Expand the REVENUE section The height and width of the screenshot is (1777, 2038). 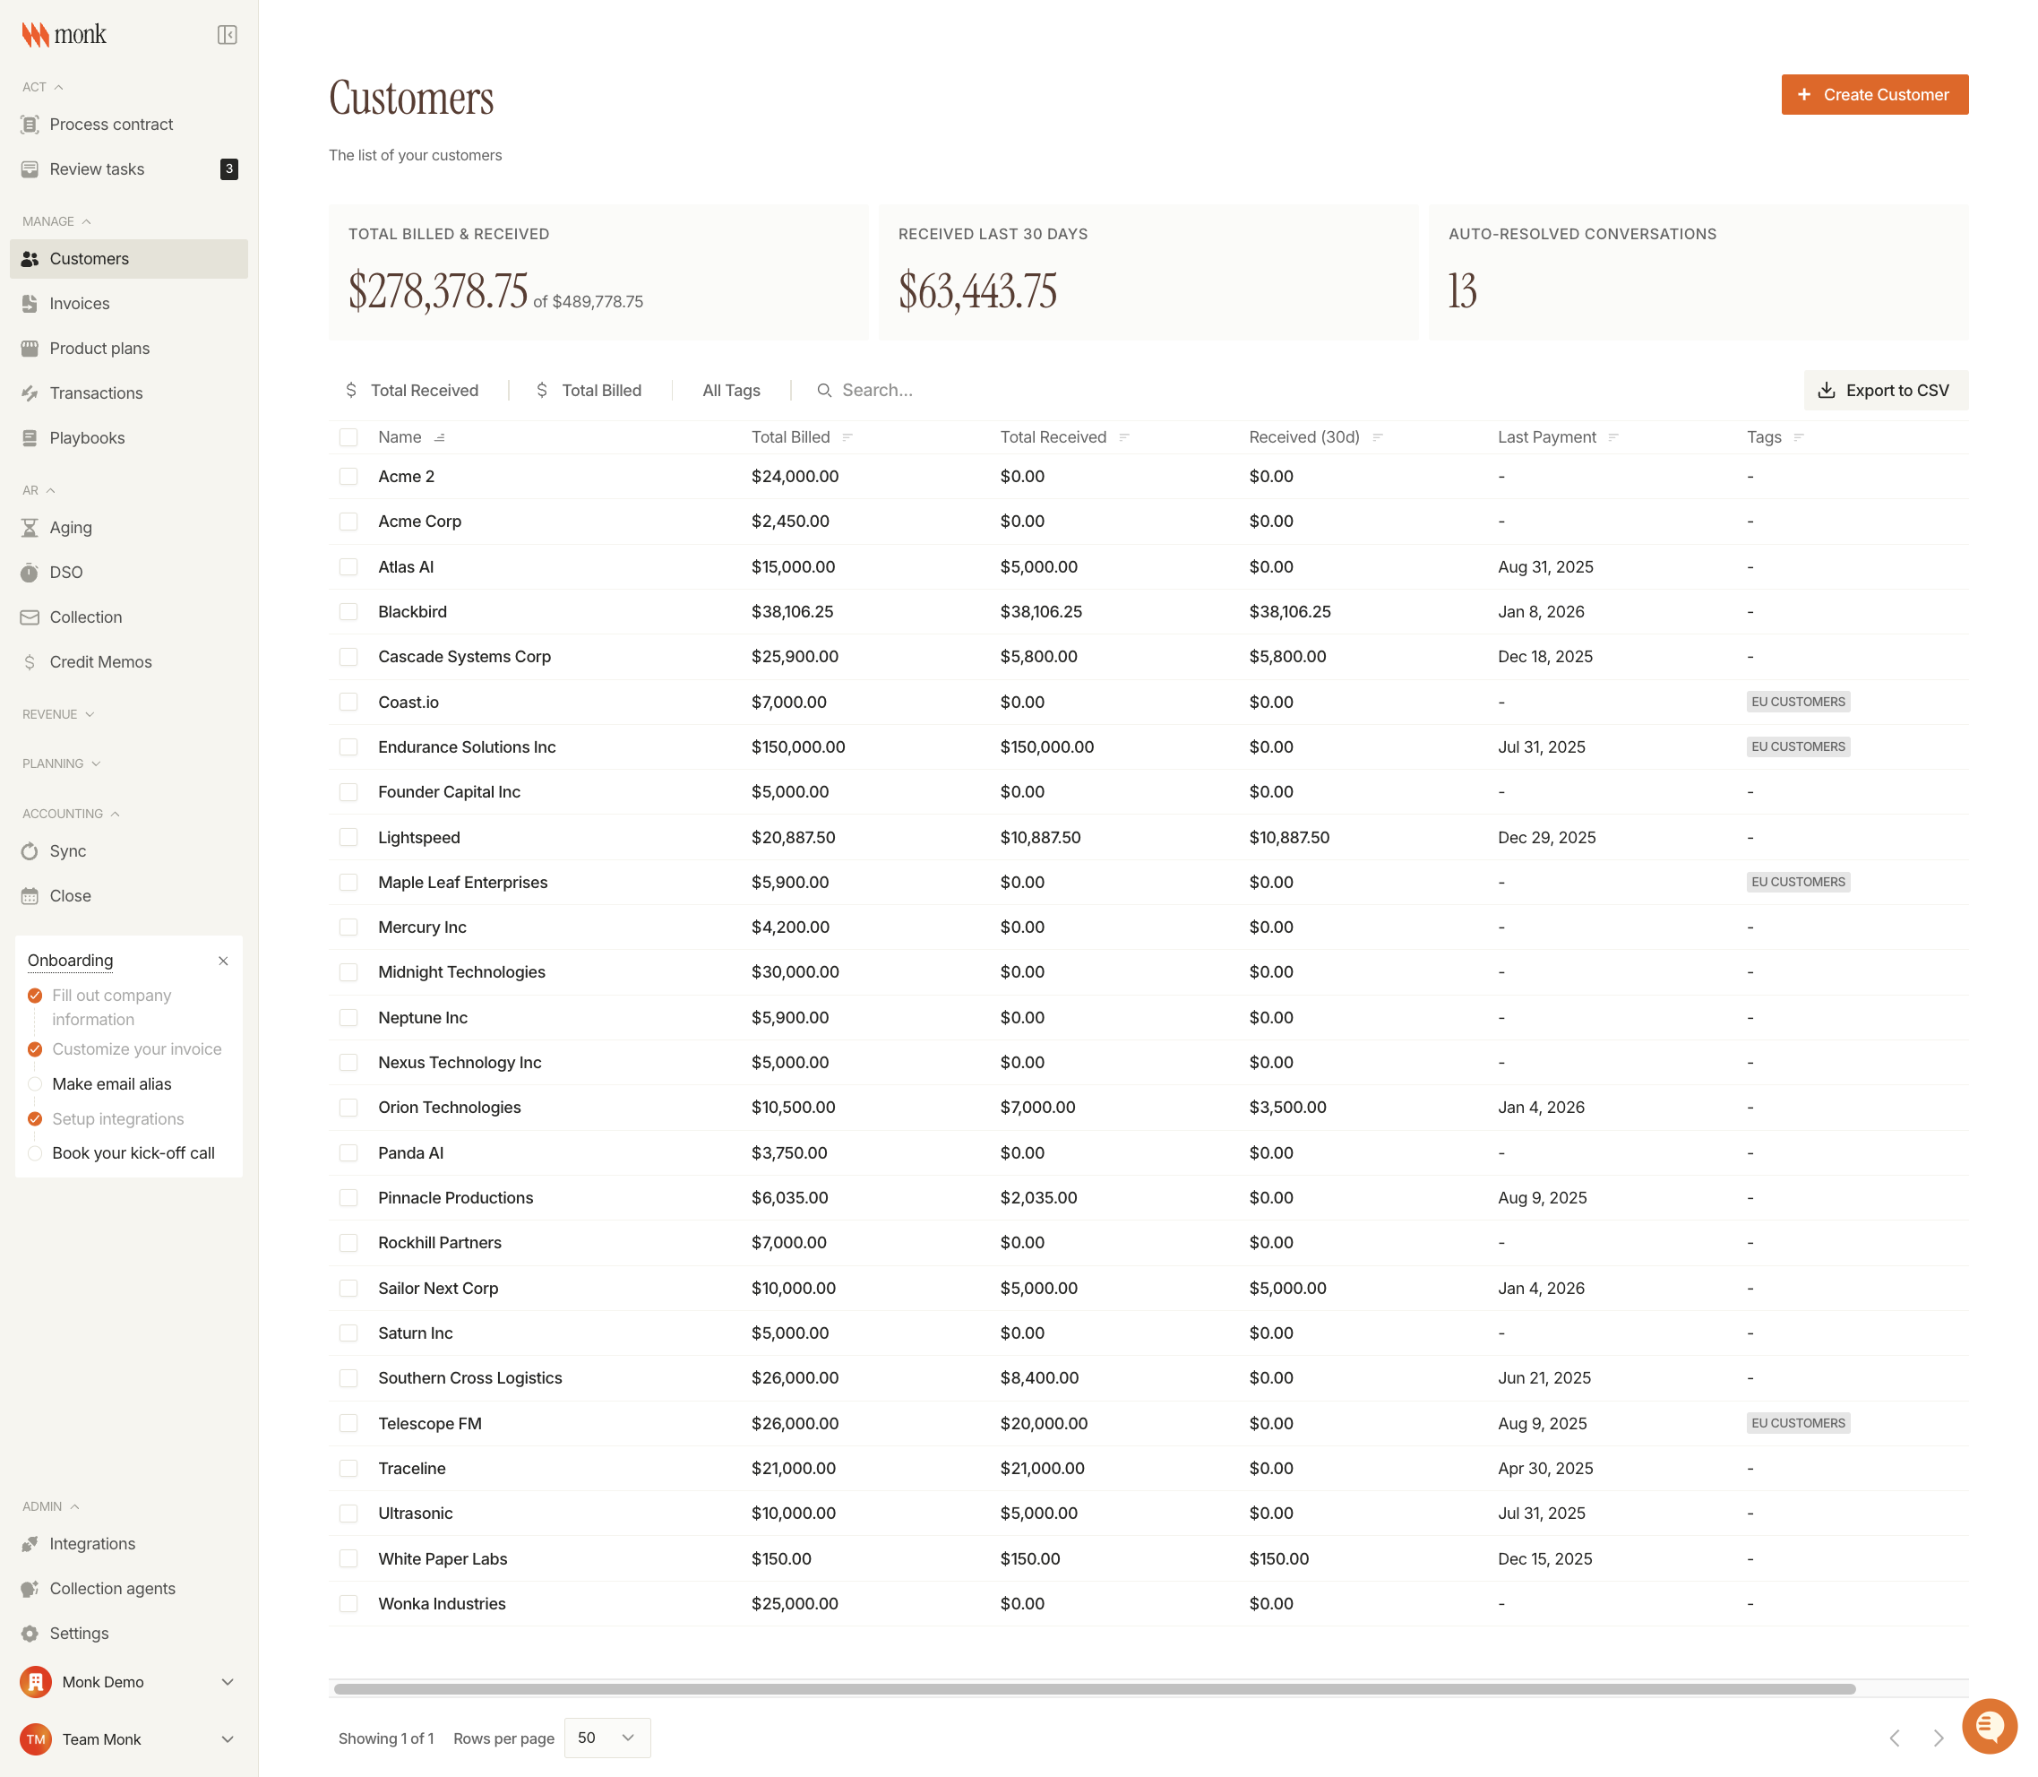(57, 713)
